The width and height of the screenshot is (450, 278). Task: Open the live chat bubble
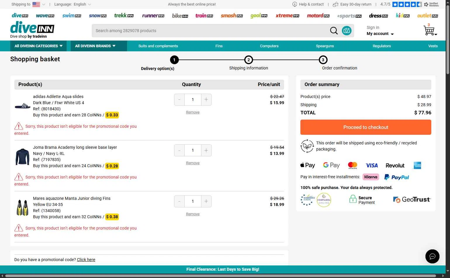[432, 256]
